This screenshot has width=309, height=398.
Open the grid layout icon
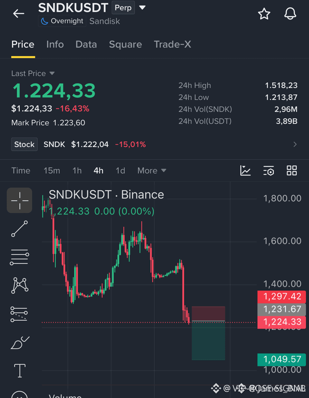292,170
